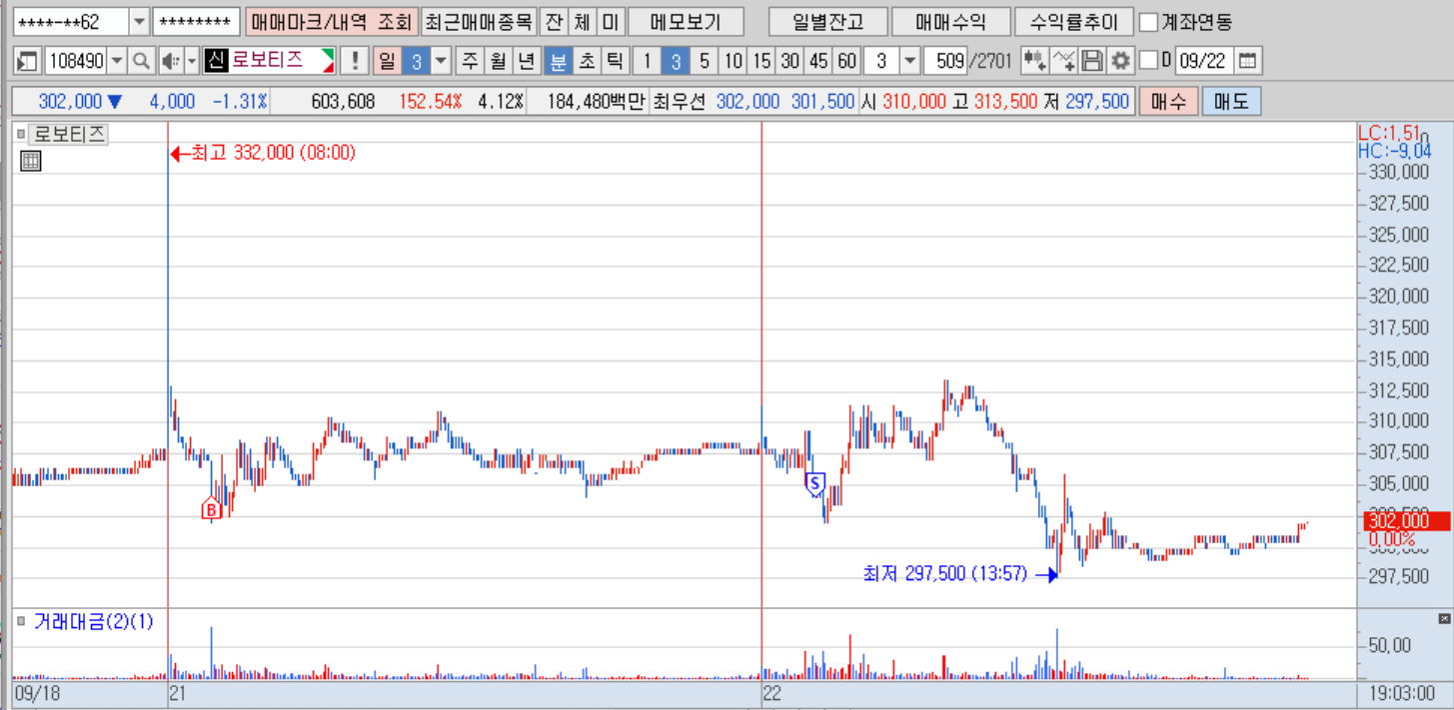
Task: Select the 15 minute interval
Action: point(761,61)
